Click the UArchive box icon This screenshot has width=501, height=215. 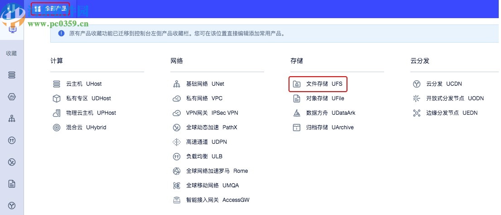pyautogui.click(x=297, y=127)
